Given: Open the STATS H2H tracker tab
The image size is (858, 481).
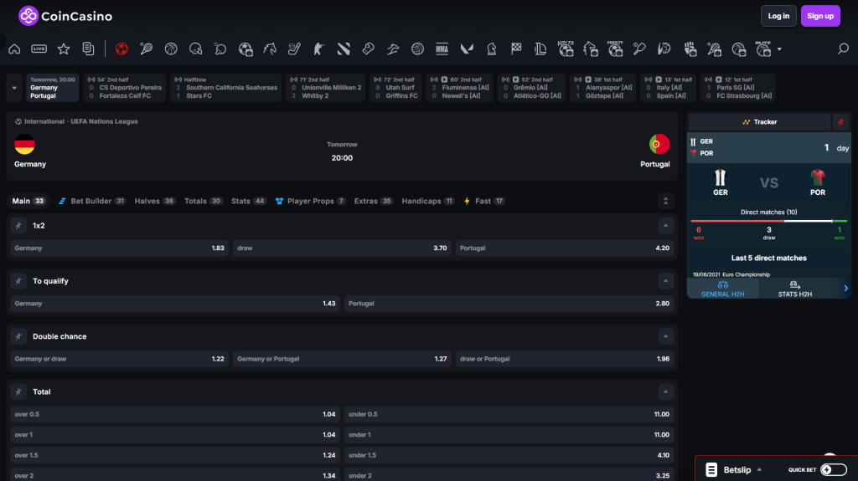Looking at the screenshot, I should coord(794,289).
